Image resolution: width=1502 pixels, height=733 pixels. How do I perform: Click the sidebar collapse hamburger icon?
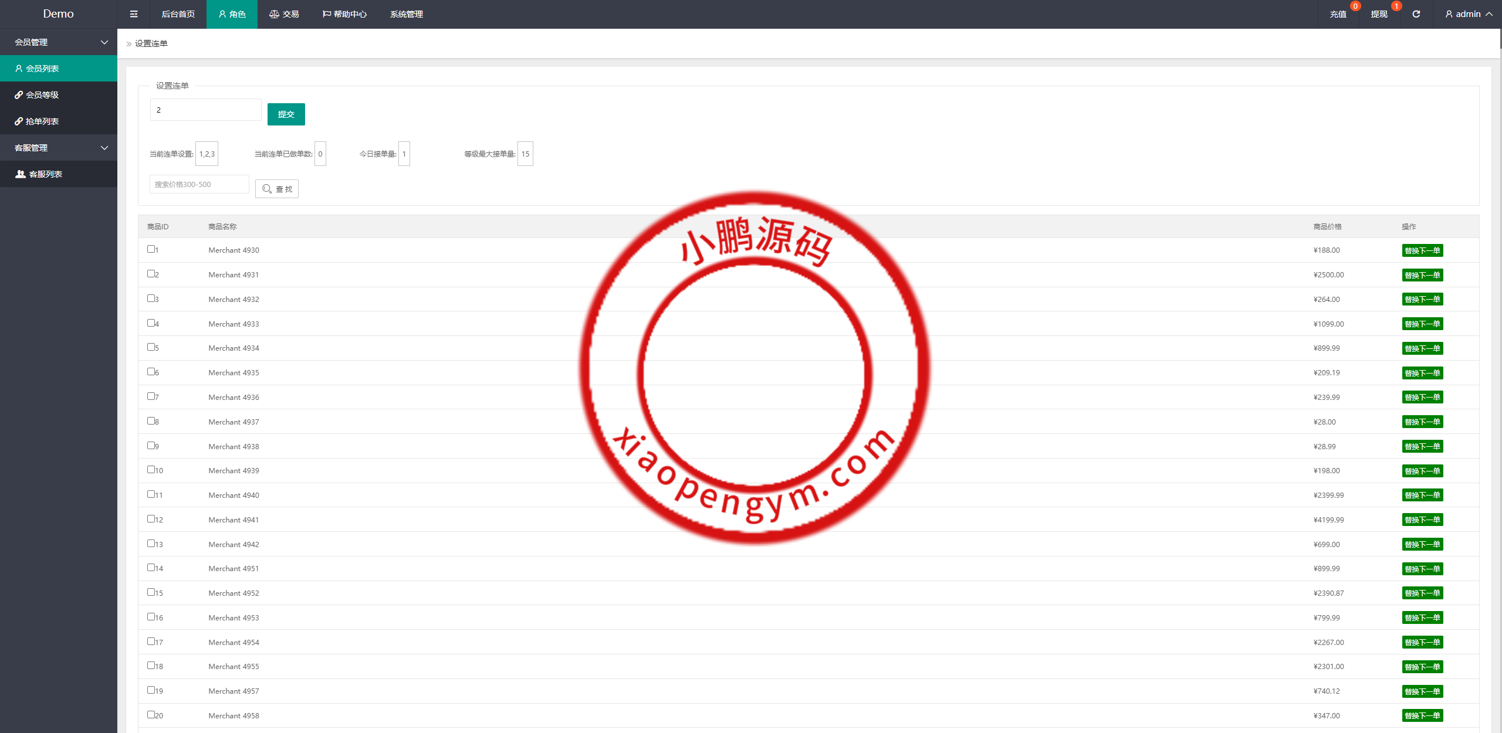coord(134,14)
